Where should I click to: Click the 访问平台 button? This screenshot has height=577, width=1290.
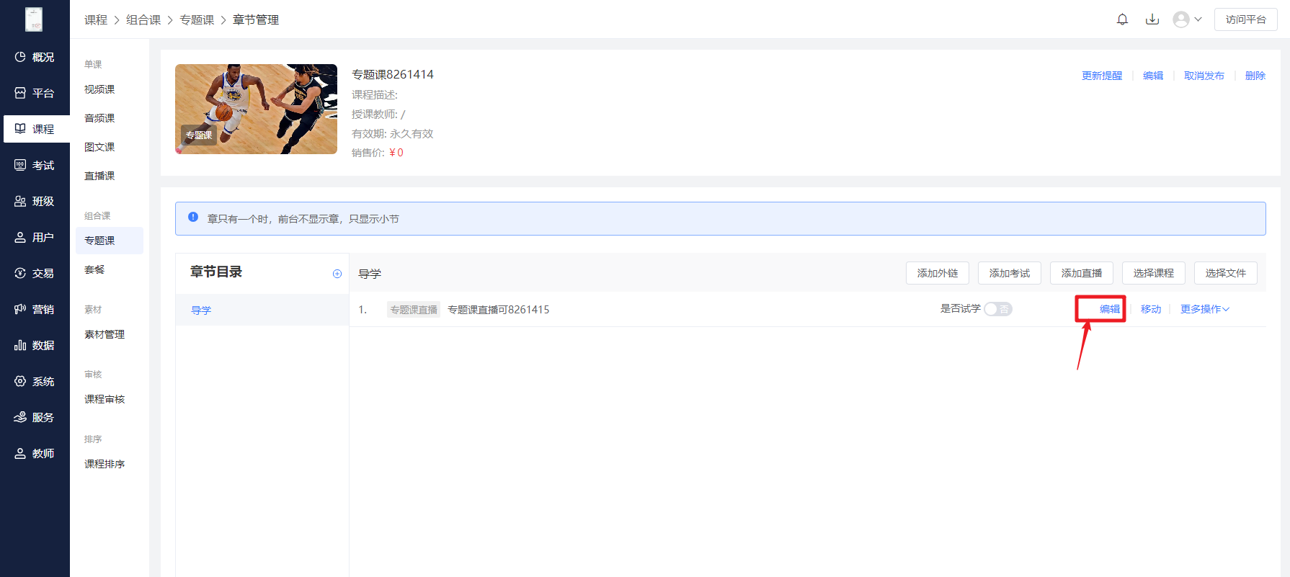[x=1246, y=19]
